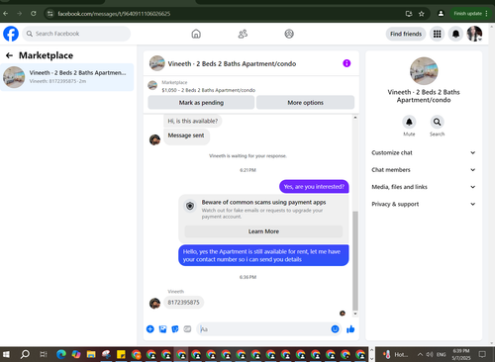Click chat scrollbar down arrow
The height and width of the screenshot is (362, 495).
(x=355, y=314)
